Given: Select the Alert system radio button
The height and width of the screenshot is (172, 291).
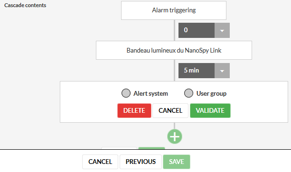Looking at the screenshot, I should pos(126,93).
